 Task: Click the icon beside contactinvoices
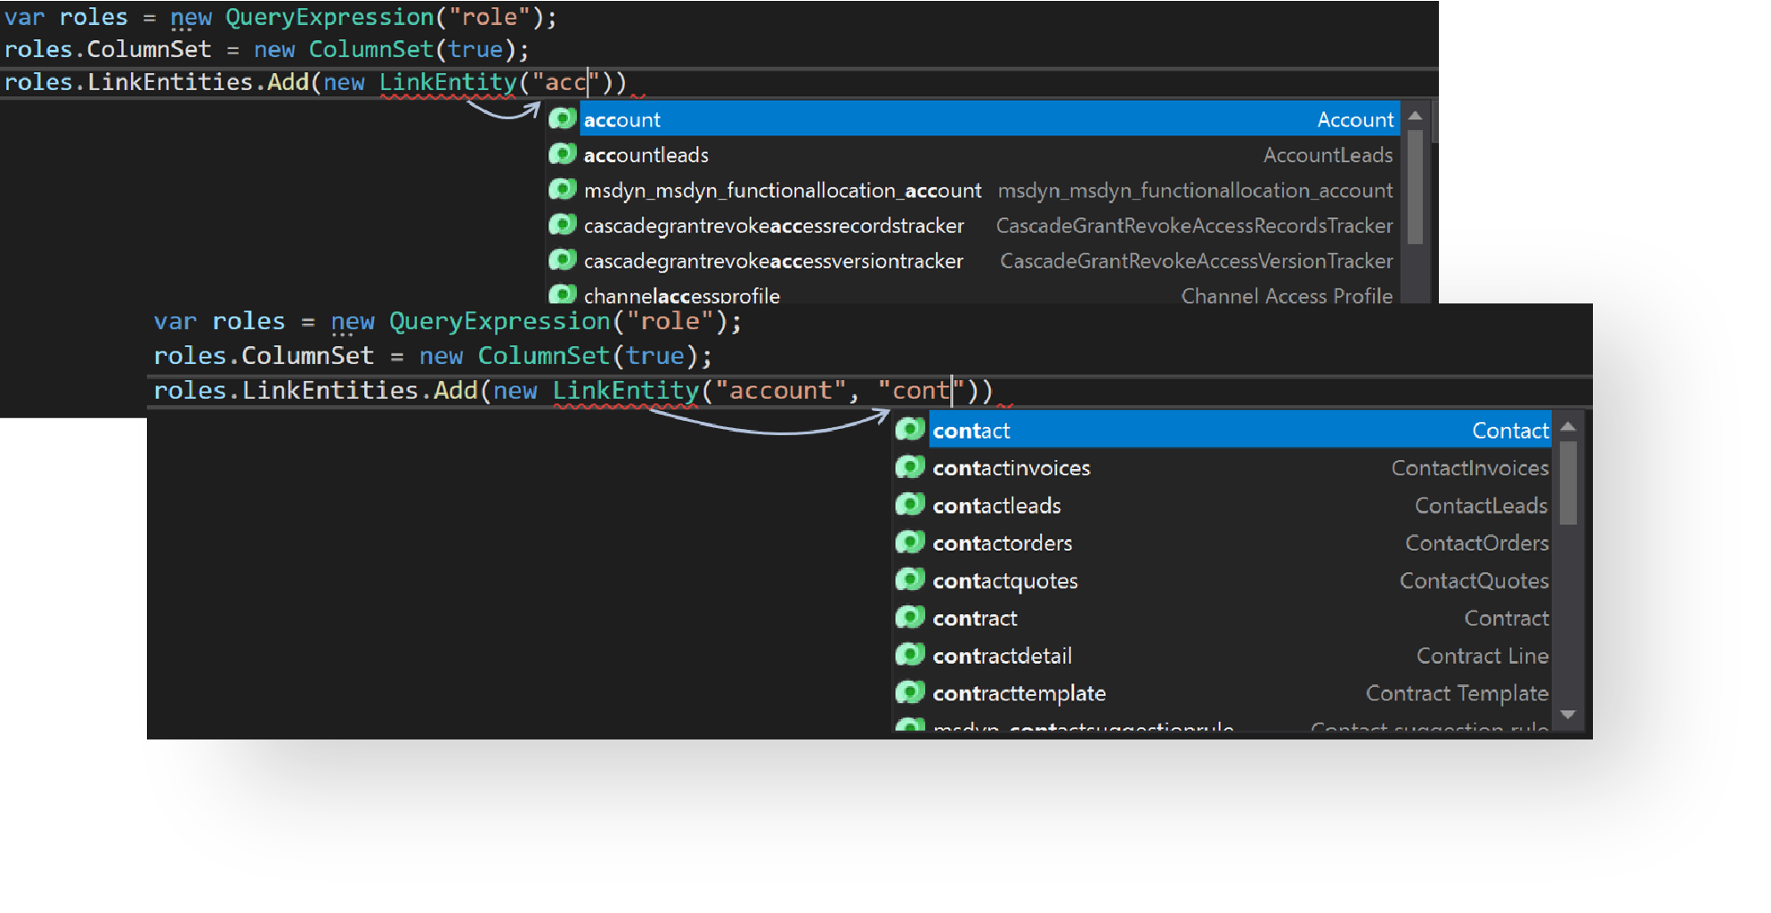[x=910, y=467]
